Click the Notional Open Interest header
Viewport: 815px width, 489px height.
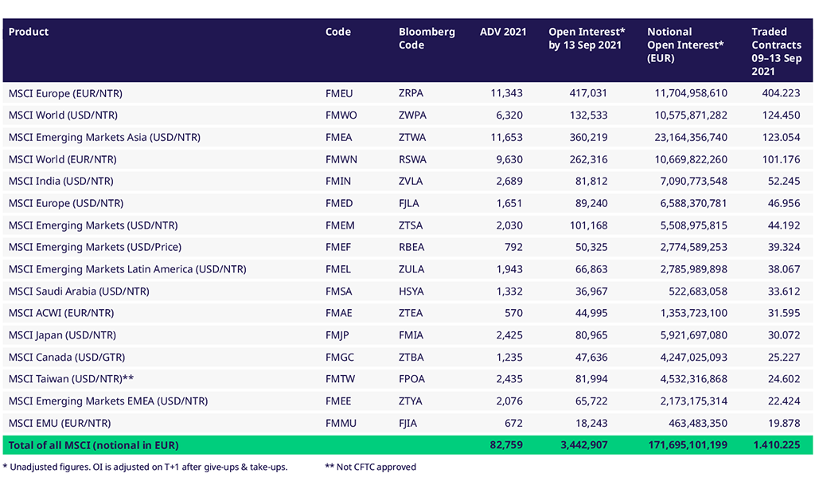click(685, 45)
